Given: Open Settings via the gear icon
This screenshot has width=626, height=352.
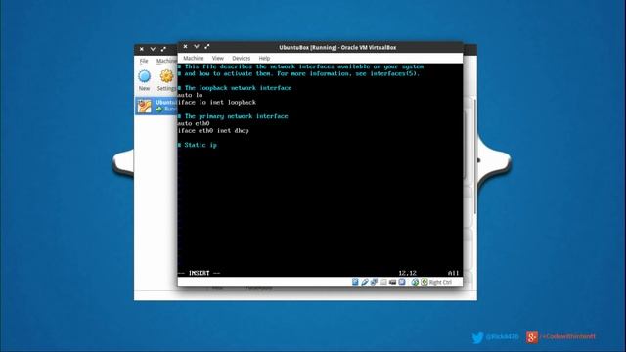Looking at the screenshot, I should 166,76.
